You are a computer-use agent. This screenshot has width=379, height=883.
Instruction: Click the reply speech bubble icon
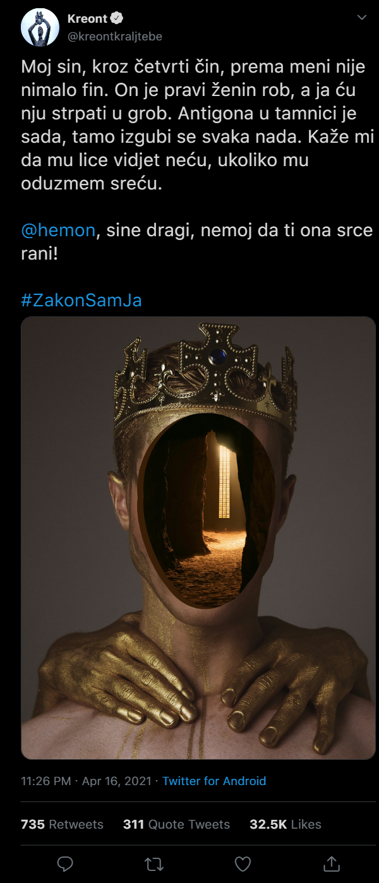point(65,863)
